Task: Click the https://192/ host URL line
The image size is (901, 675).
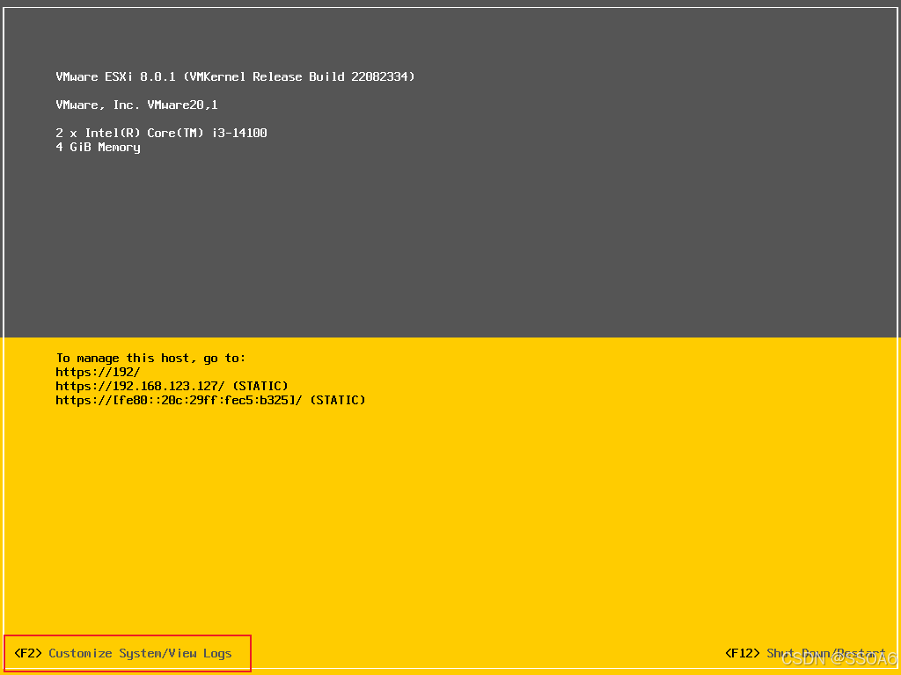Action: point(98,372)
